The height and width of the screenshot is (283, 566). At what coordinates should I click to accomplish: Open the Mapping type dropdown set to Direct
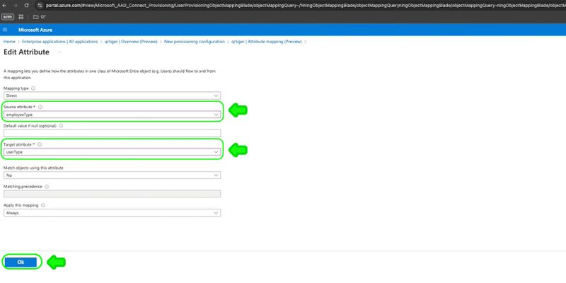click(112, 96)
